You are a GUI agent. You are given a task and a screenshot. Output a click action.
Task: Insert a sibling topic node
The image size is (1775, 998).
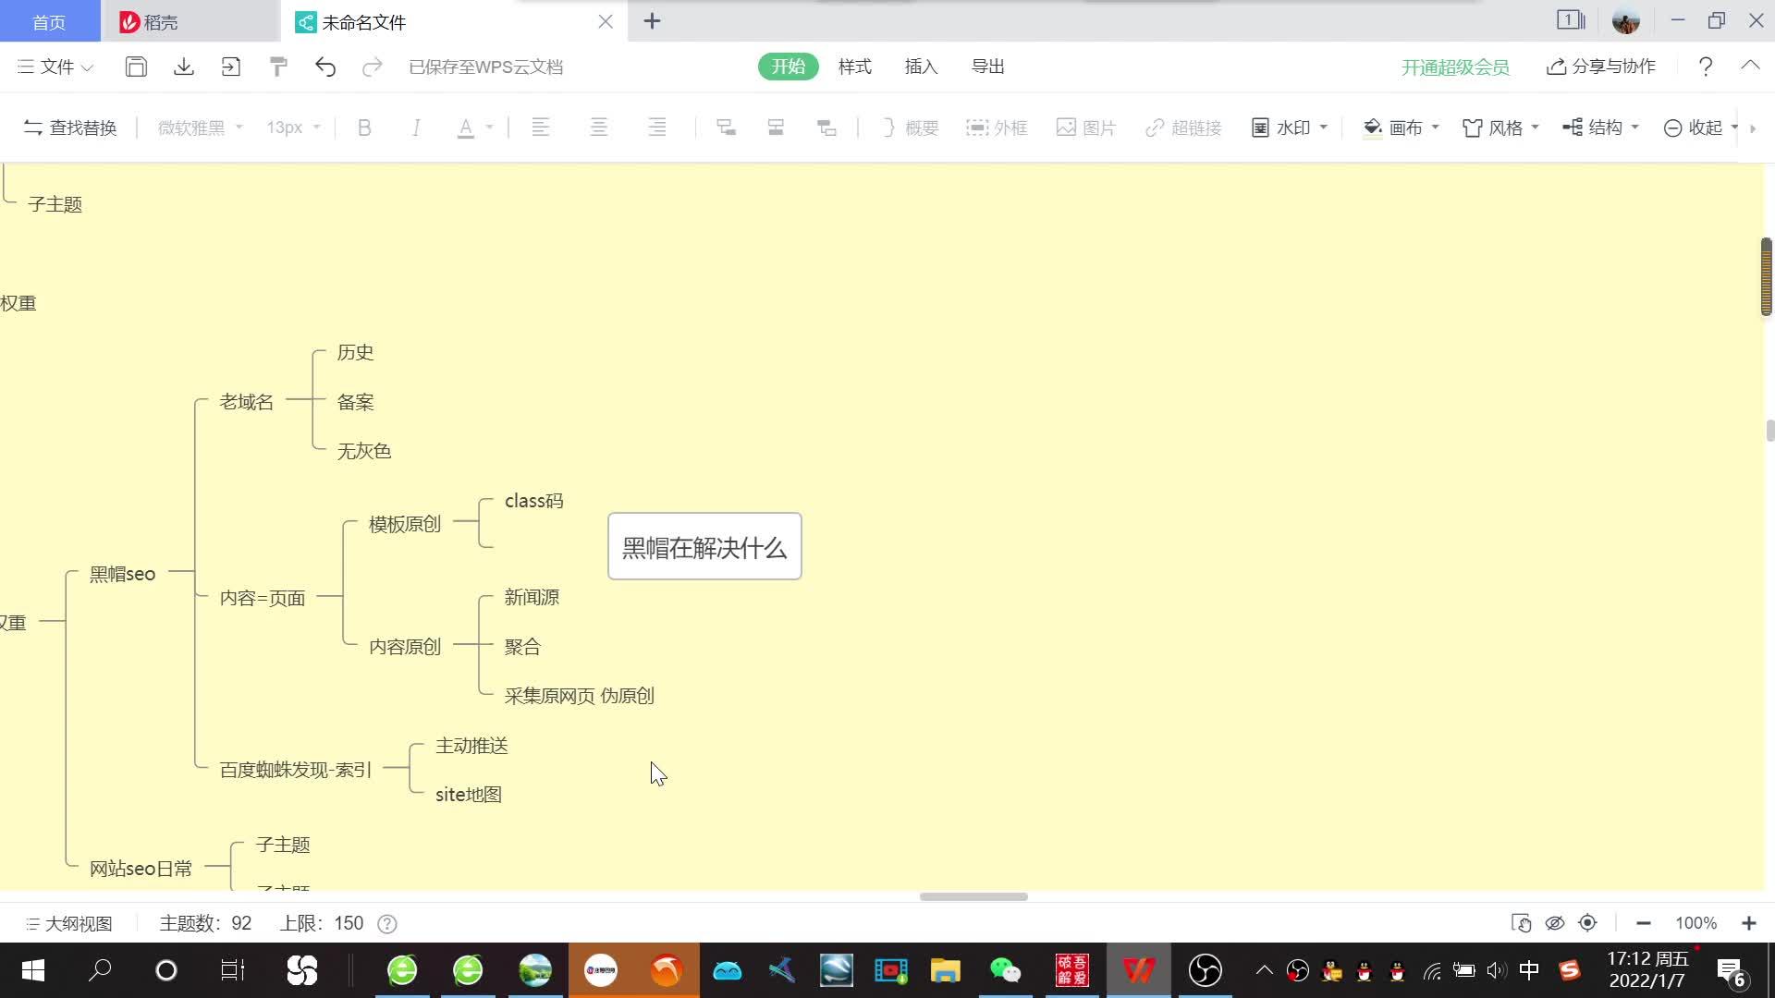(777, 128)
